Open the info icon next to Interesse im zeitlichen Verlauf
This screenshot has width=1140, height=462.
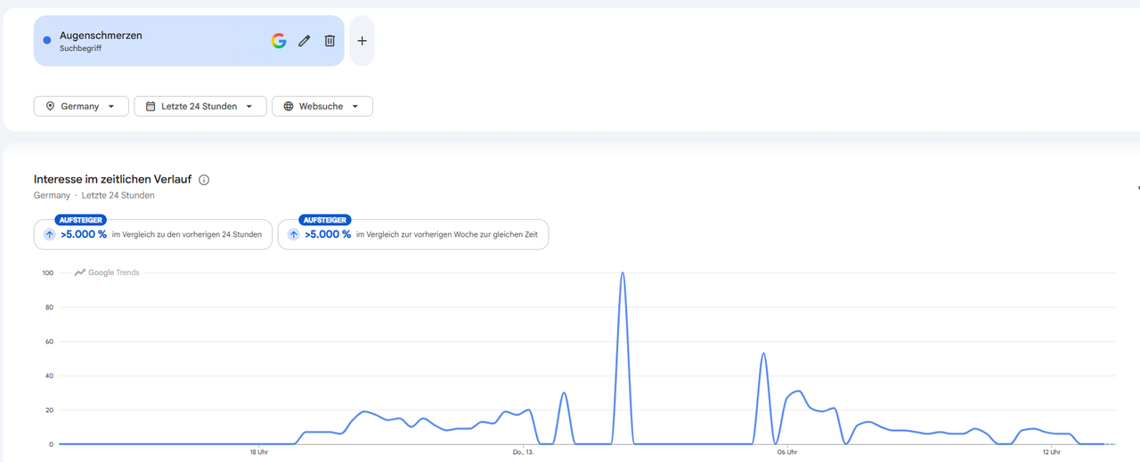click(x=204, y=180)
